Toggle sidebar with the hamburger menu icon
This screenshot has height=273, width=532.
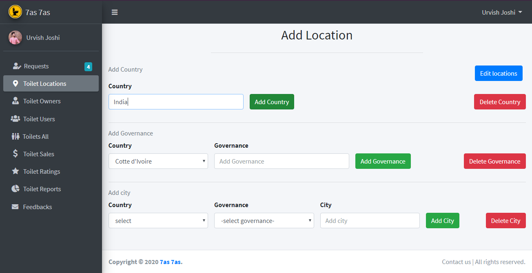tap(115, 12)
